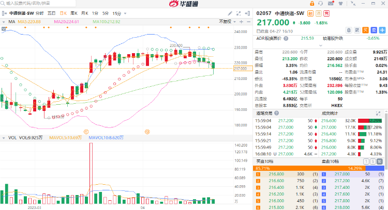Viewport: 388px width, 210px height.
Task: Click the orange lock icon in title bar
Action: point(312,4)
